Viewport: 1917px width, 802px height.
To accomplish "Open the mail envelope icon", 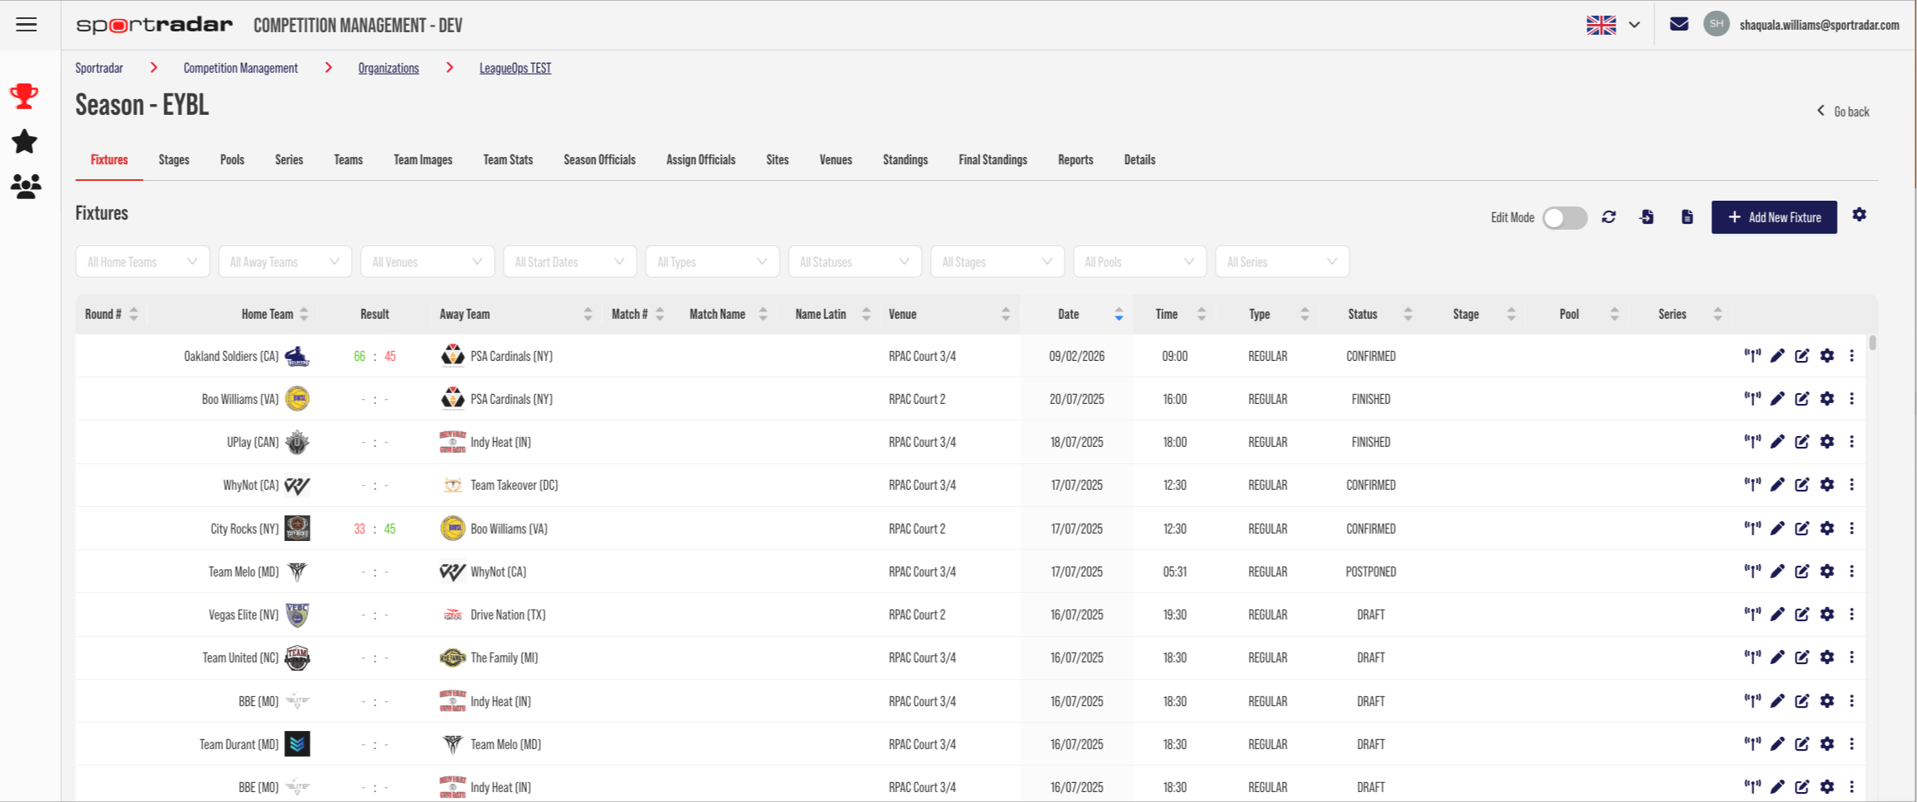I will [1679, 24].
